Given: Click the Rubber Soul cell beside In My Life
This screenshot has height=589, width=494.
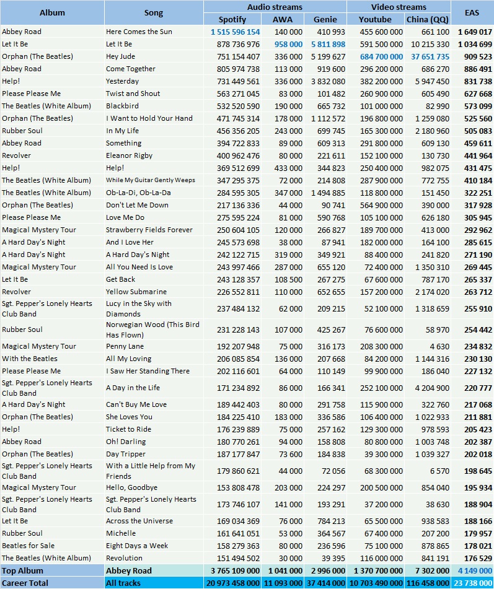Looking at the screenshot, I should pyautogui.click(x=52, y=131).
